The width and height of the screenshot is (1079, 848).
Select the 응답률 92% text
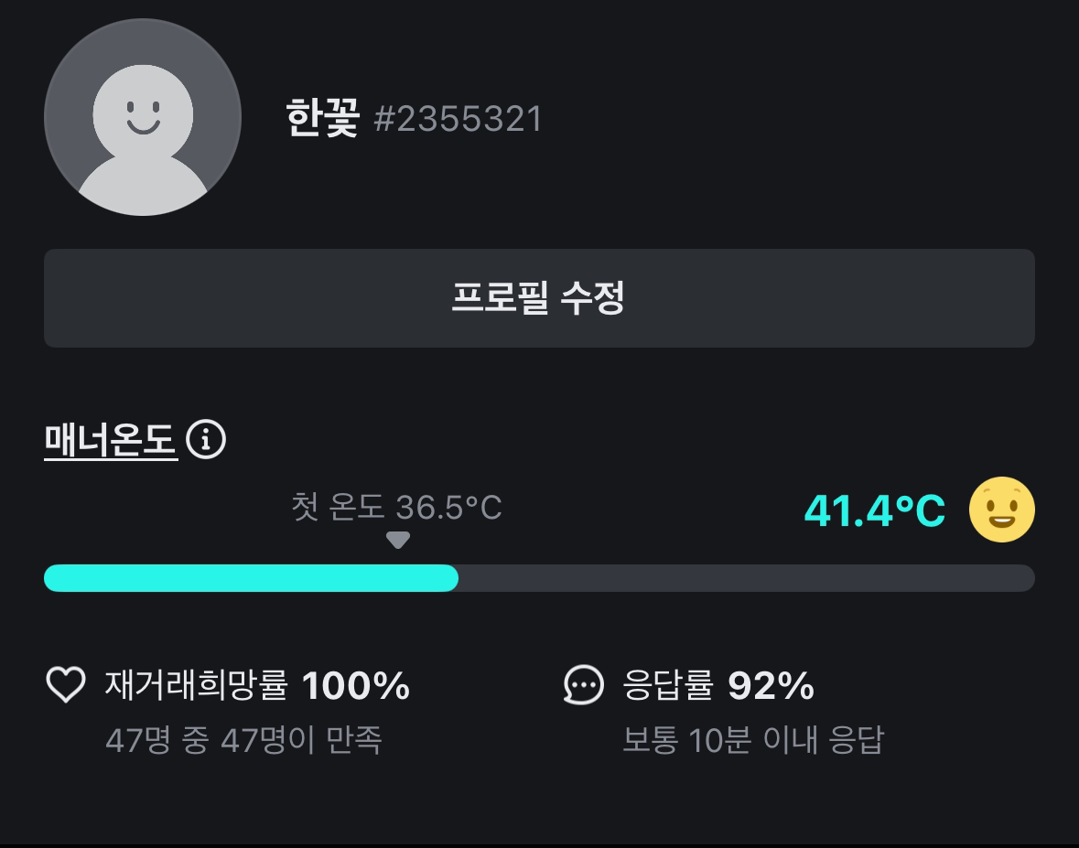click(718, 685)
